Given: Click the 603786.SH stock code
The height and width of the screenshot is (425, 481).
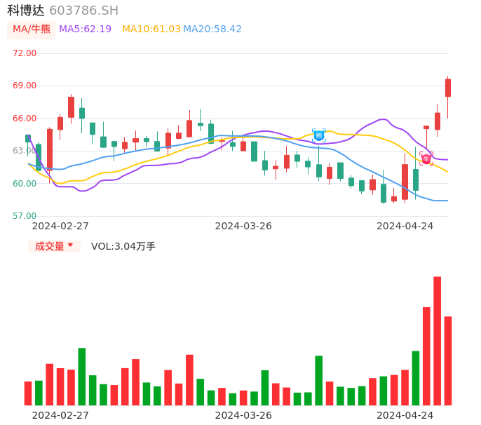Looking at the screenshot, I should (x=83, y=11).
